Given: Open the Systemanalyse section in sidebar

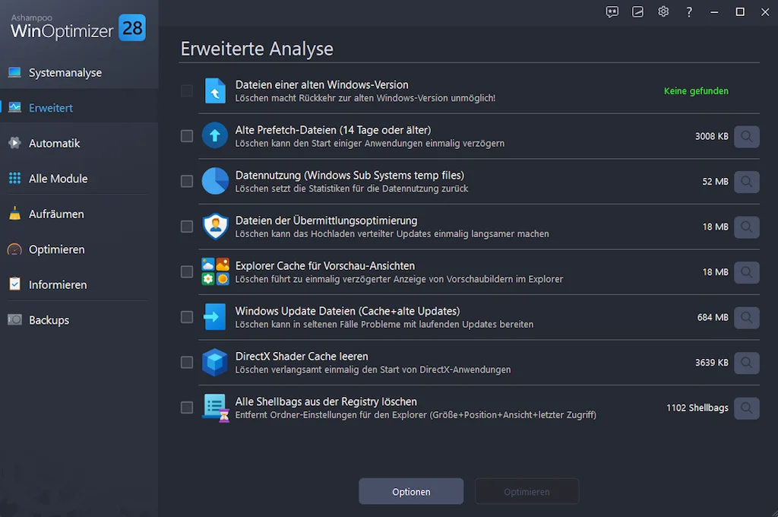Looking at the screenshot, I should [65, 73].
